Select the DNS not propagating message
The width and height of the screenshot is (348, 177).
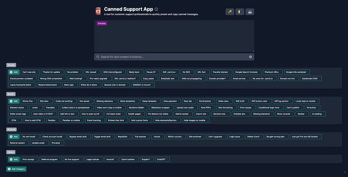point(193,79)
